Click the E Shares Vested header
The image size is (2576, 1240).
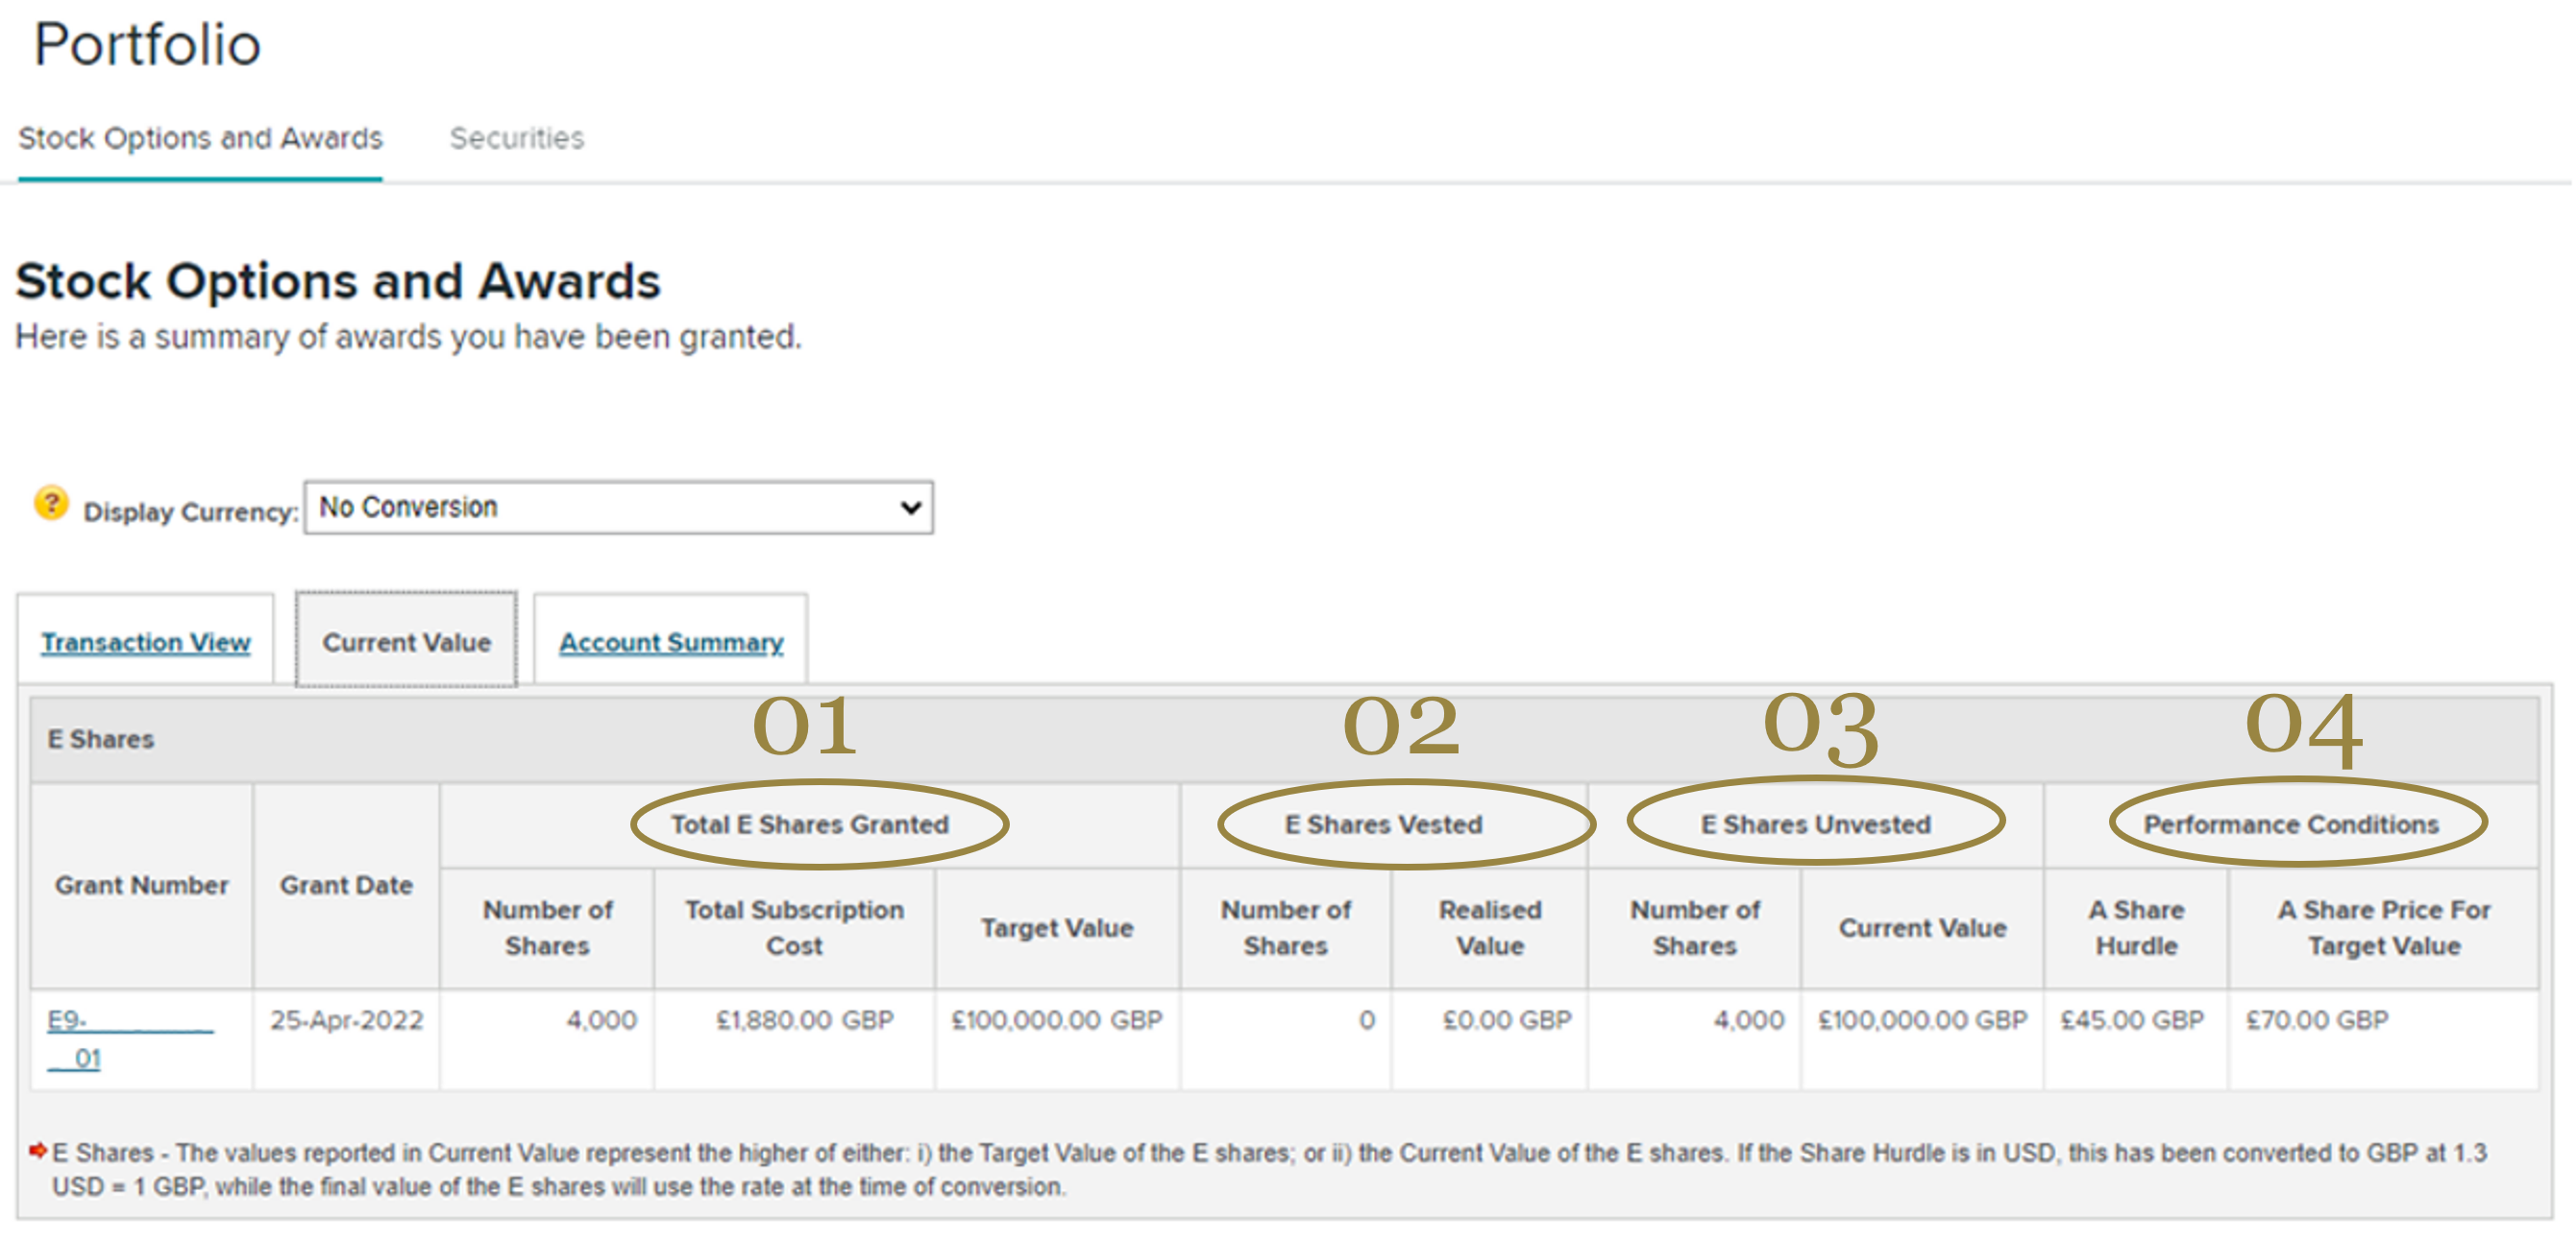1383,825
